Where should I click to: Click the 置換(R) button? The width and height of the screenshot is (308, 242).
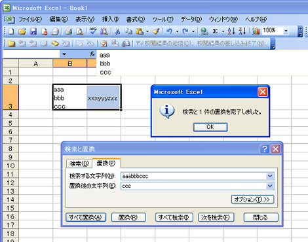click(128, 217)
